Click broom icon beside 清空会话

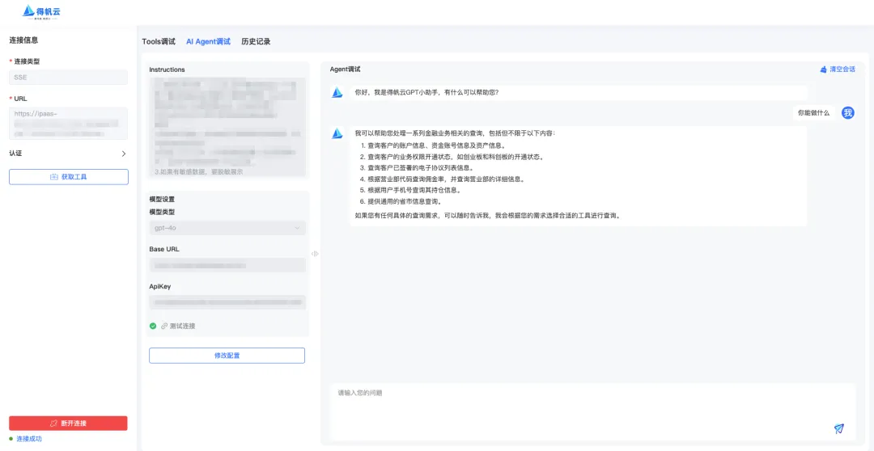[823, 70]
